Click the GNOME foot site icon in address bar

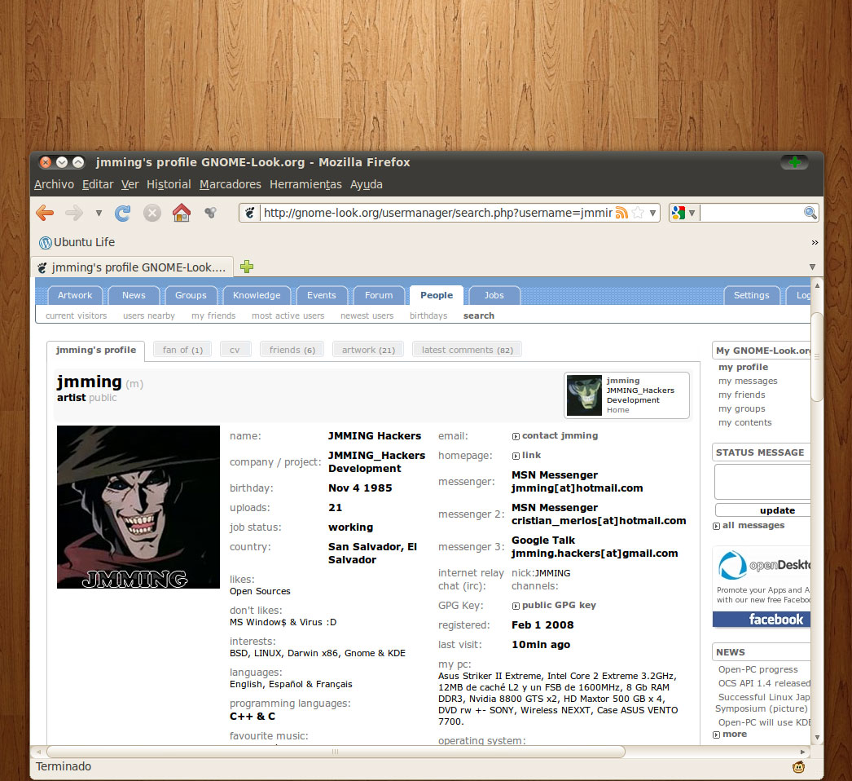tap(249, 213)
